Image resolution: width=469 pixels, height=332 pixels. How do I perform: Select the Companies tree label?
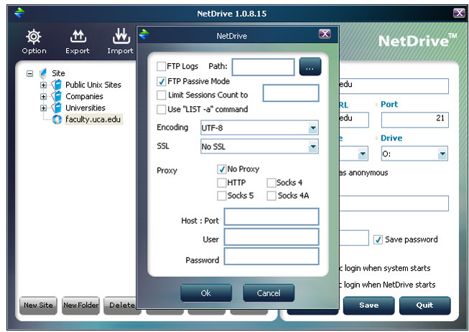[x=84, y=96]
